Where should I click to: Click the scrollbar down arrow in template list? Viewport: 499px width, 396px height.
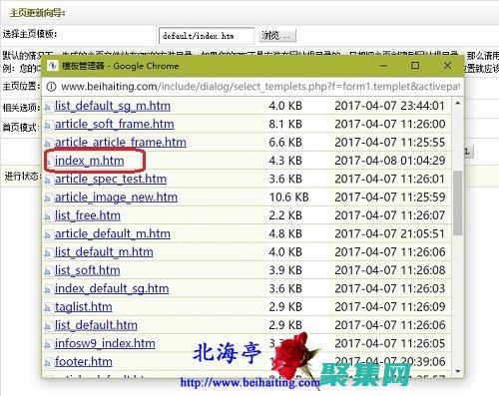[x=458, y=371]
